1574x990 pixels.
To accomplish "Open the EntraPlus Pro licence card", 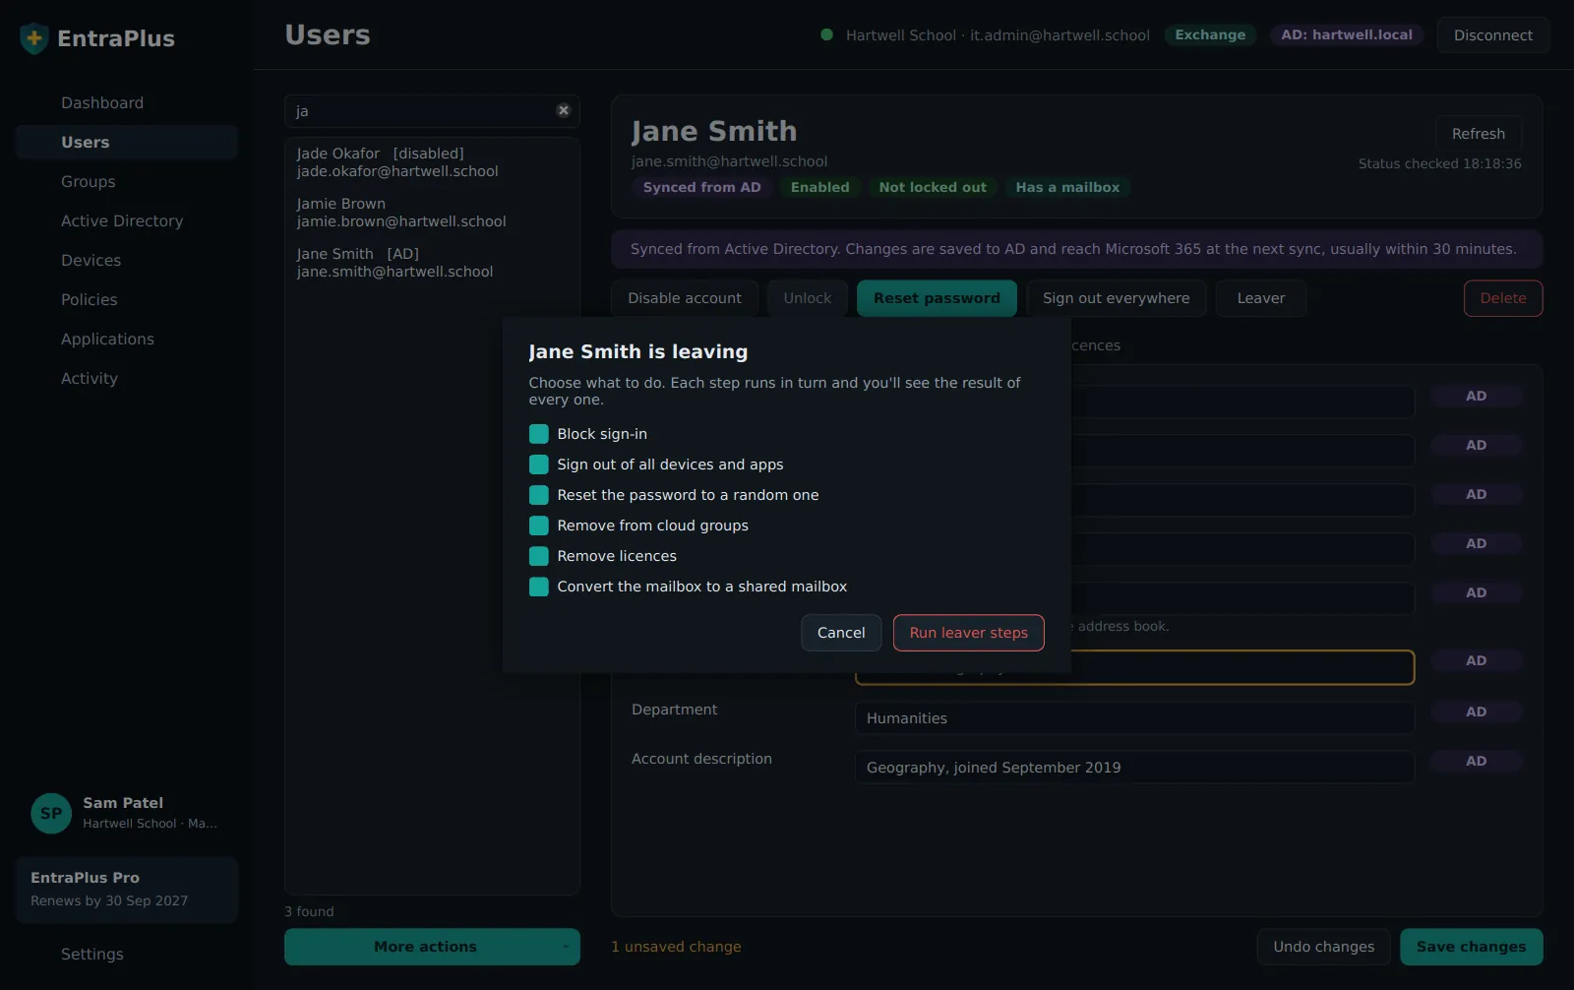I will click(x=127, y=890).
